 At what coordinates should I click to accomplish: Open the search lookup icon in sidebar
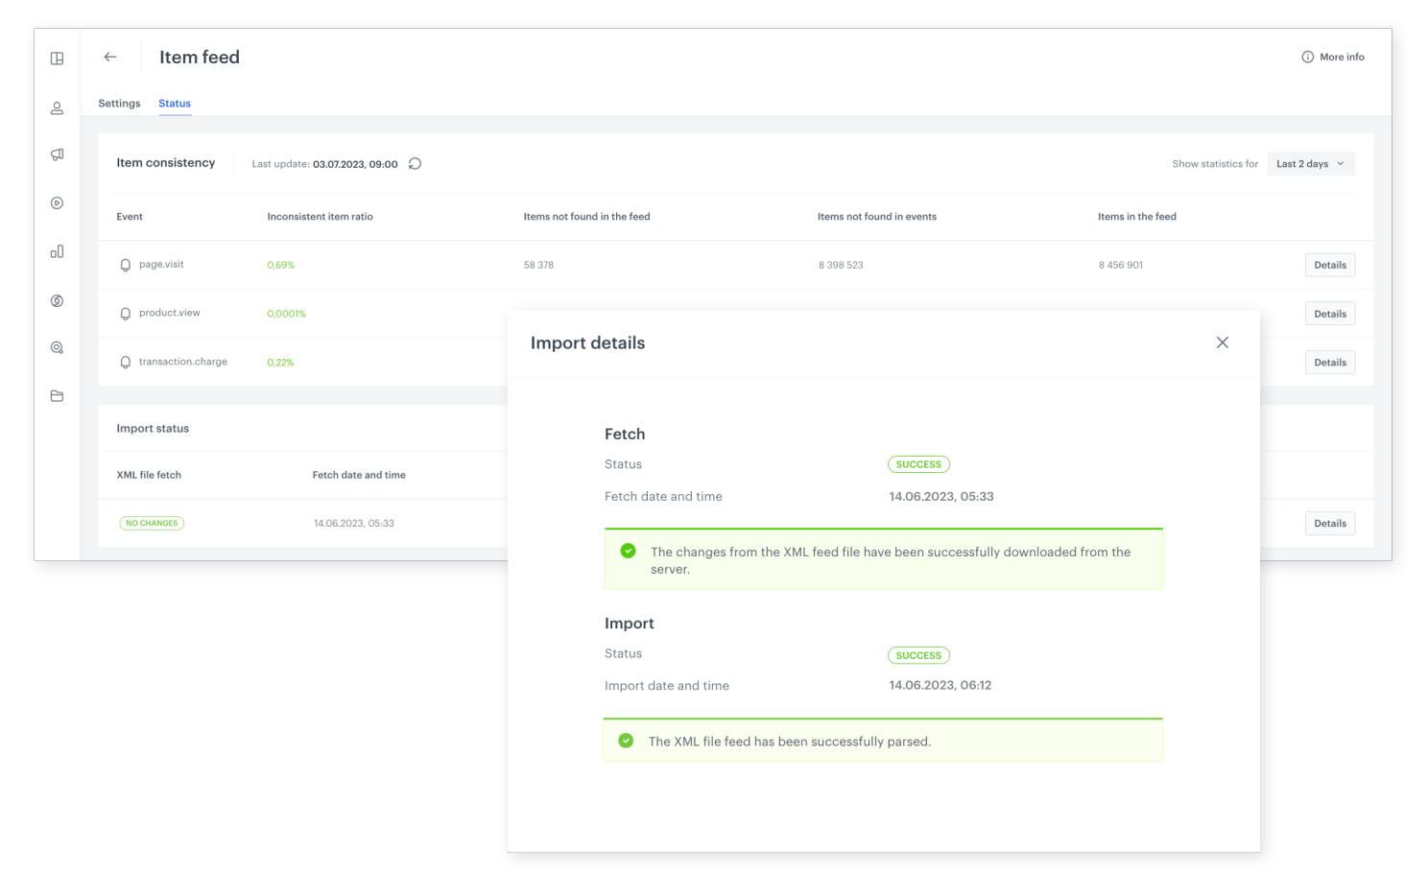click(57, 347)
